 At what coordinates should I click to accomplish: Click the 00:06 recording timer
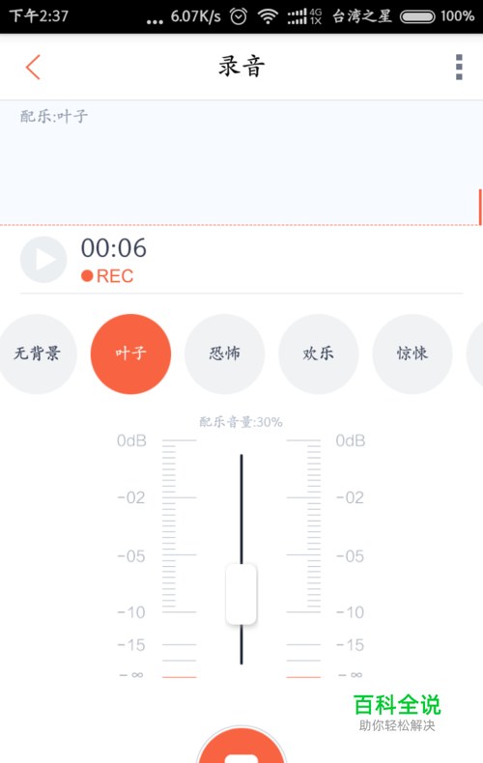[113, 248]
